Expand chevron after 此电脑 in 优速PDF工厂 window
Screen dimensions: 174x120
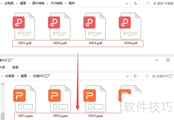pyautogui.click(x=17, y=76)
